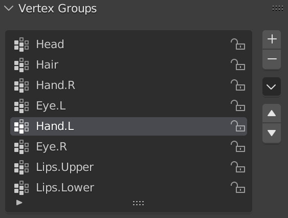Collapse the Vertex Groups panel
The image size is (288, 218).
pyautogui.click(x=9, y=9)
